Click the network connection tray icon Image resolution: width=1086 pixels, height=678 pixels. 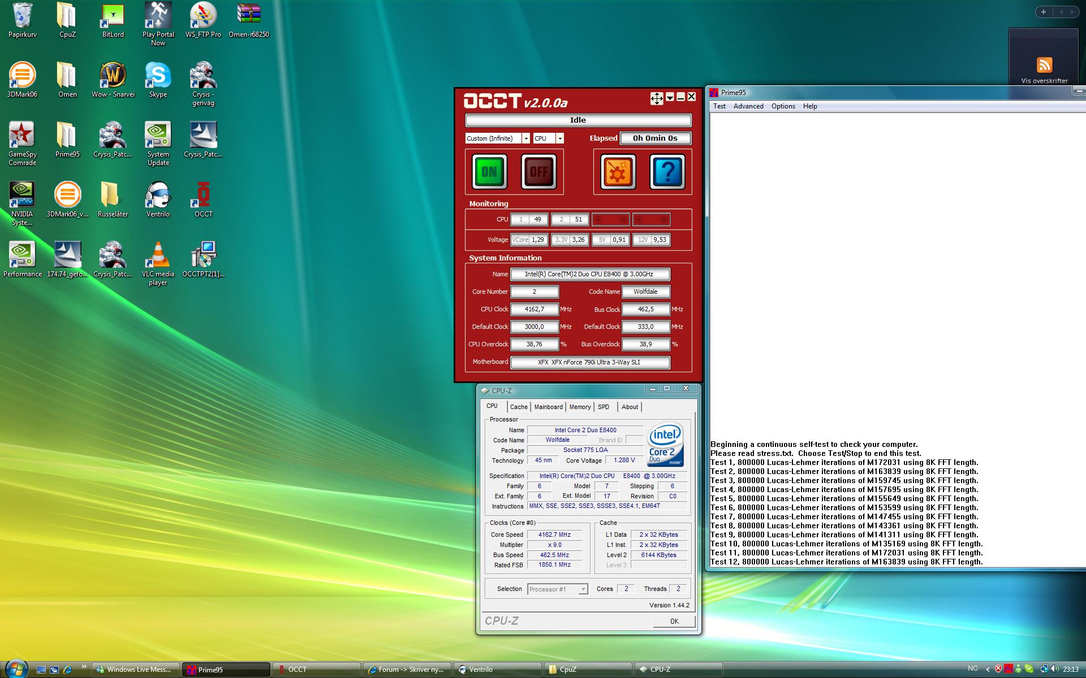[x=1044, y=669]
